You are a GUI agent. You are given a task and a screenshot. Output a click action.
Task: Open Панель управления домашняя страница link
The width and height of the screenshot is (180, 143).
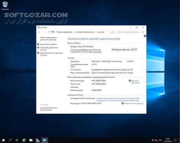(x=49, y=39)
